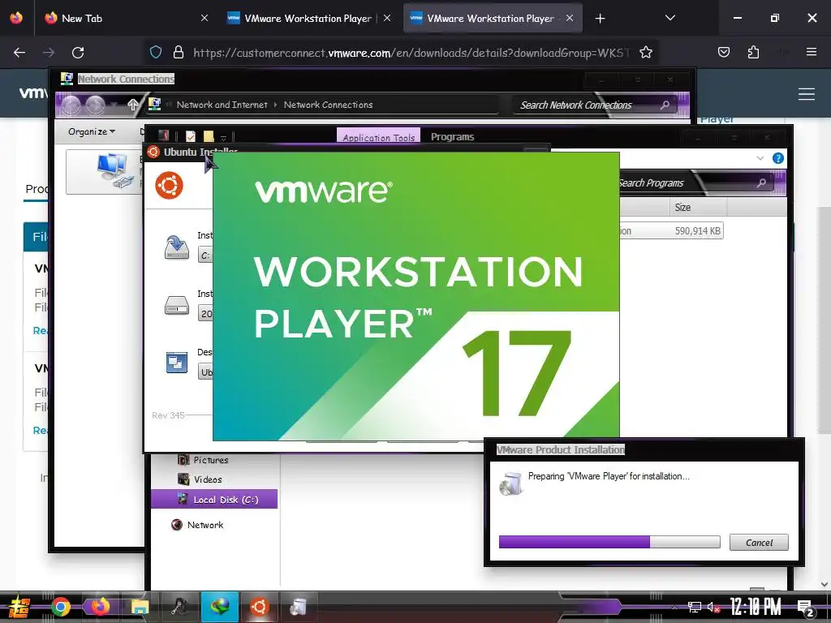Click Network Connections in the breadcrumb

328,105
